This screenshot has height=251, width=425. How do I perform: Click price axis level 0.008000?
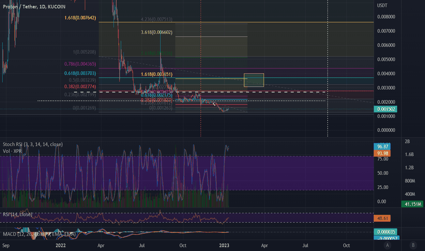[386, 16]
